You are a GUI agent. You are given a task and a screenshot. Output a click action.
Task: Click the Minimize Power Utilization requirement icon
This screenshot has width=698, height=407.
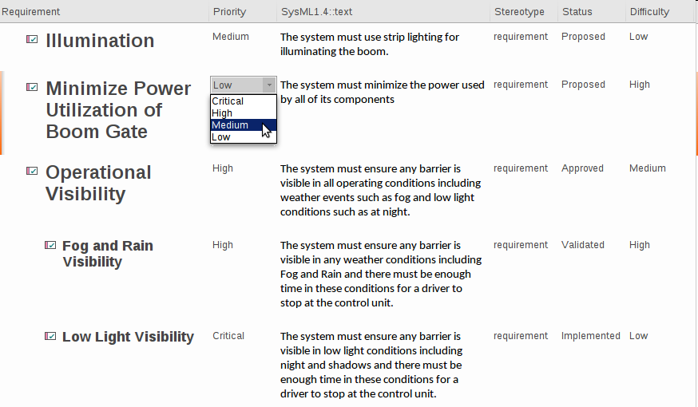coord(32,87)
